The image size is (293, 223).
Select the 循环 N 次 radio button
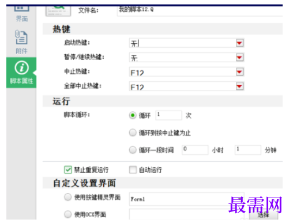tap(133, 115)
